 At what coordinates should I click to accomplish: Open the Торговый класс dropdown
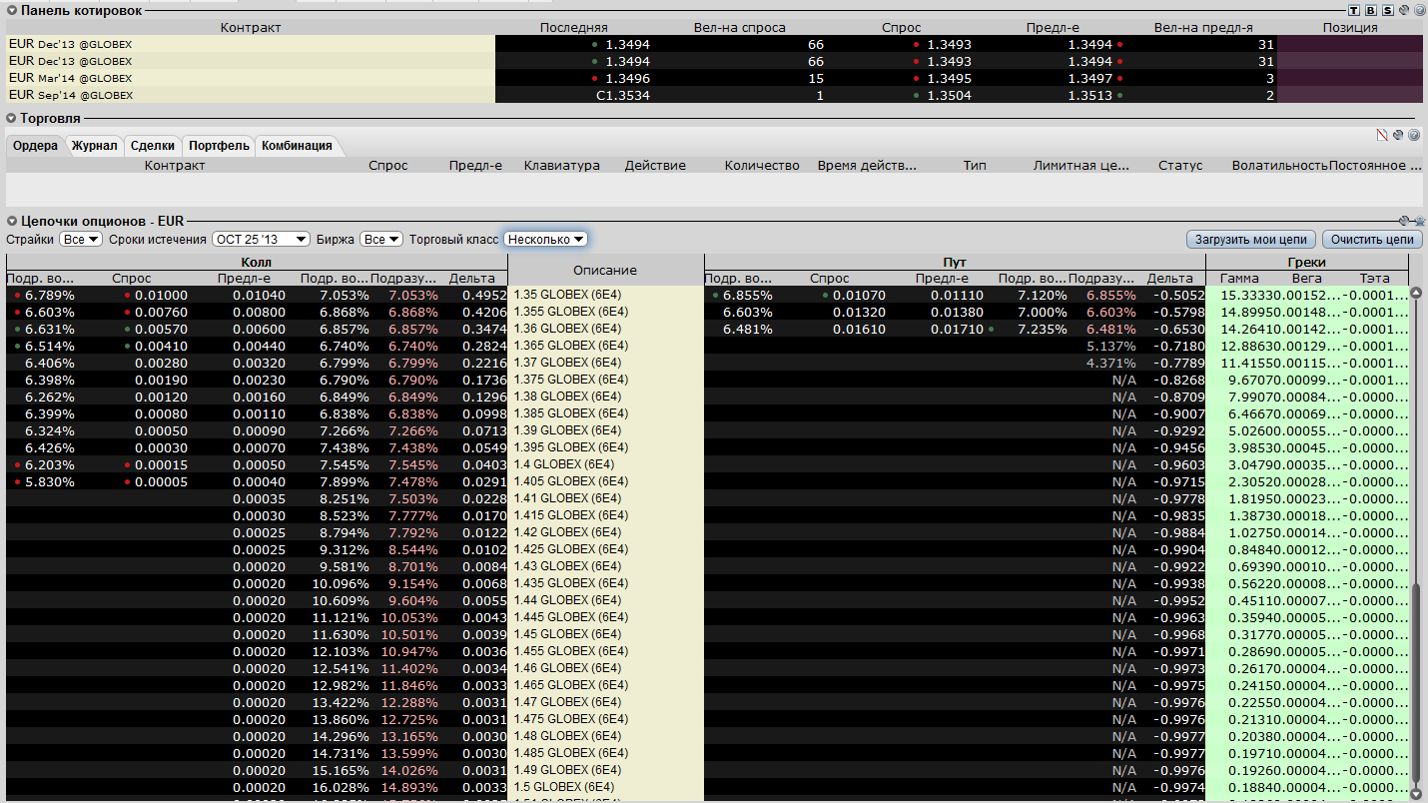point(545,240)
